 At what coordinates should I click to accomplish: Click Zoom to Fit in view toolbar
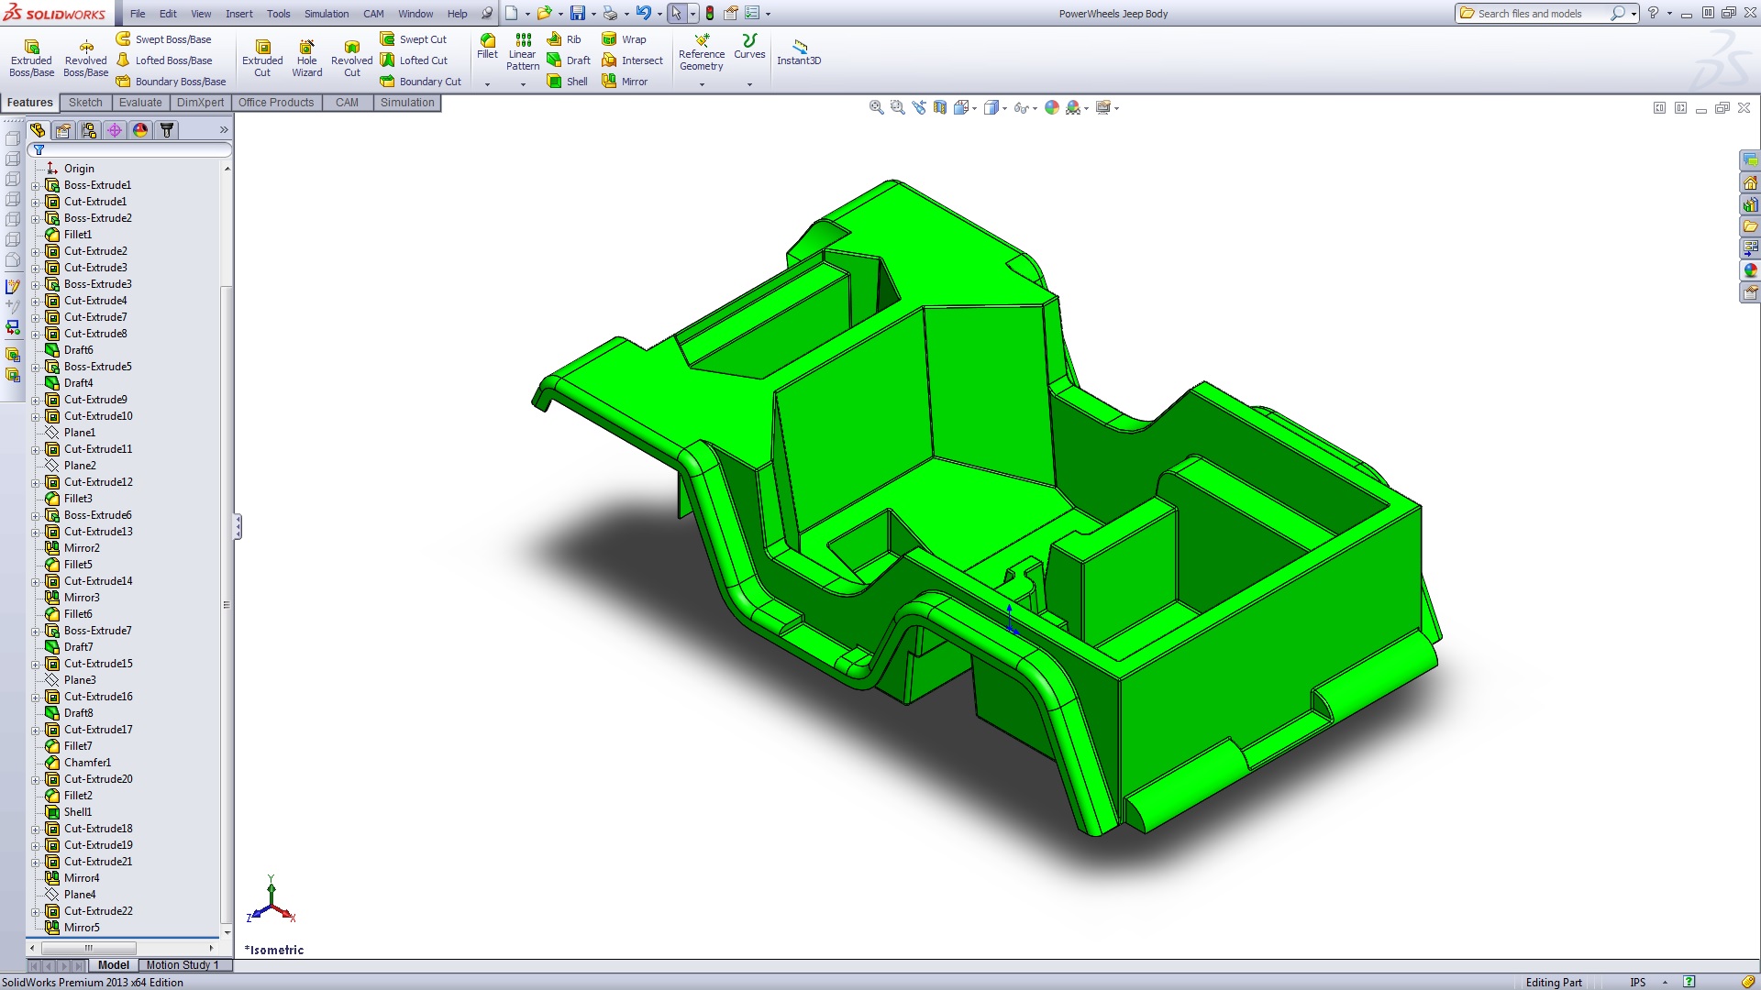876,107
